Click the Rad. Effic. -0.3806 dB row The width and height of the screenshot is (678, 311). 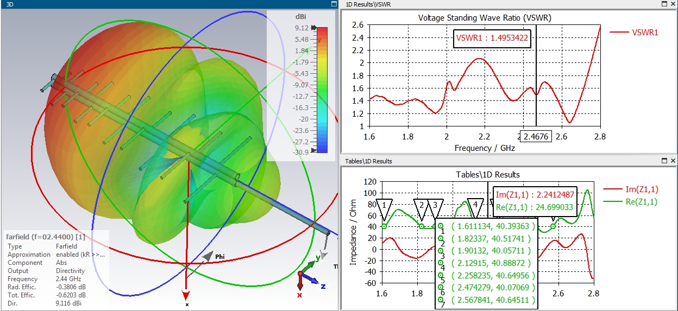(x=47, y=287)
